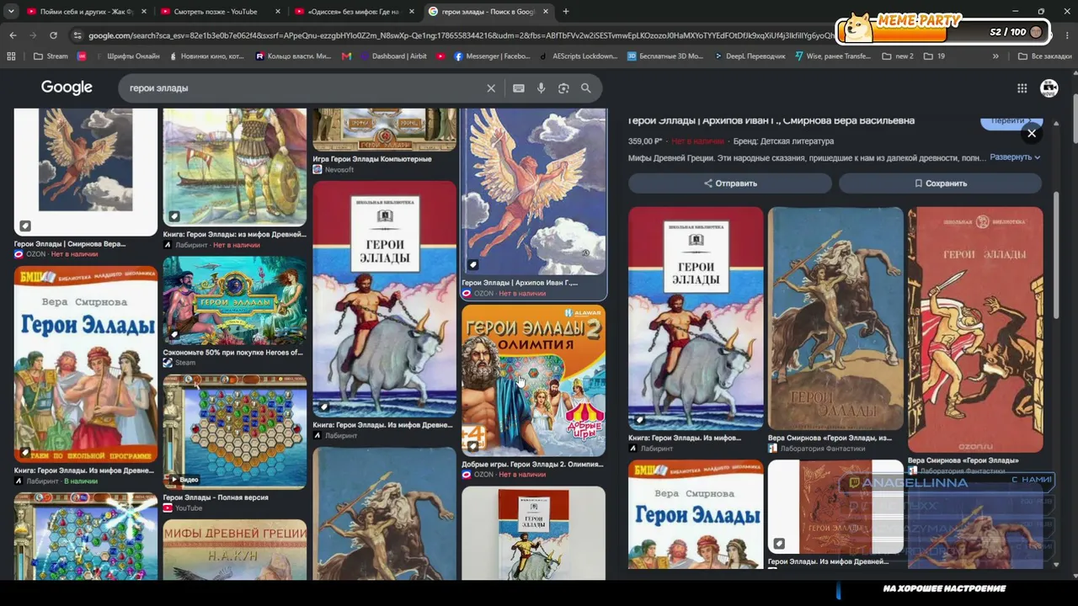Screen dimensions: 1078x606
Task: Open the 'Бесплатные 3D' bookmark
Action: (x=665, y=56)
